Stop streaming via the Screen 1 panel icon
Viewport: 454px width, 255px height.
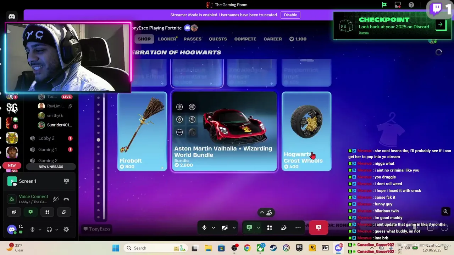tap(66, 181)
